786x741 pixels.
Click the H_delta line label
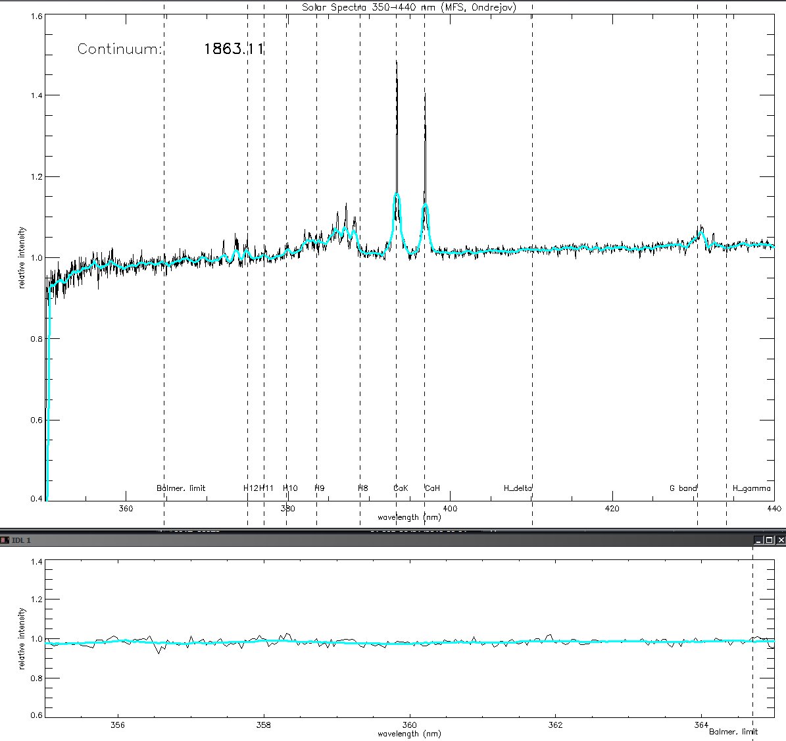(518, 488)
